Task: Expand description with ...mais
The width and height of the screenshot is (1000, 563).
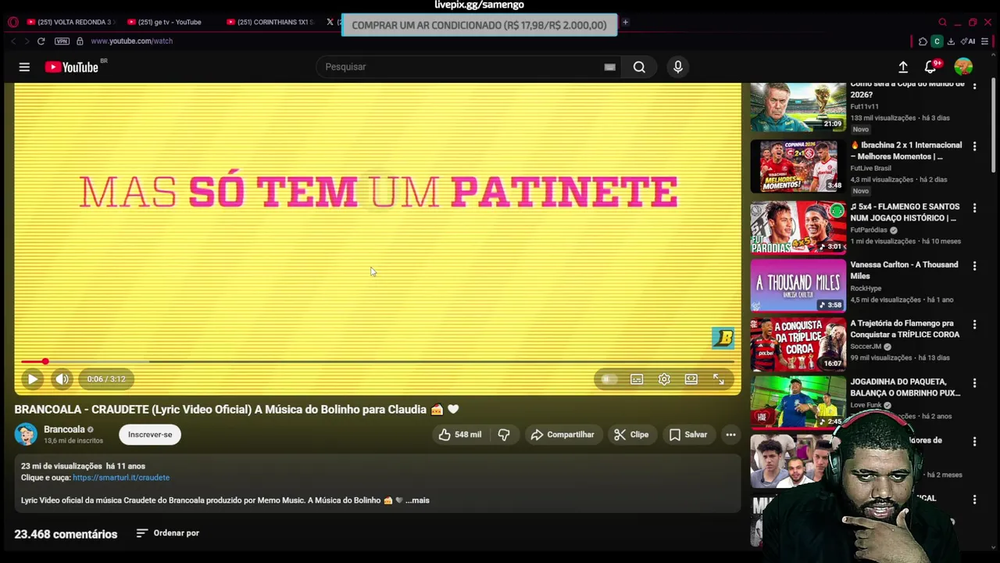Action: point(417,500)
